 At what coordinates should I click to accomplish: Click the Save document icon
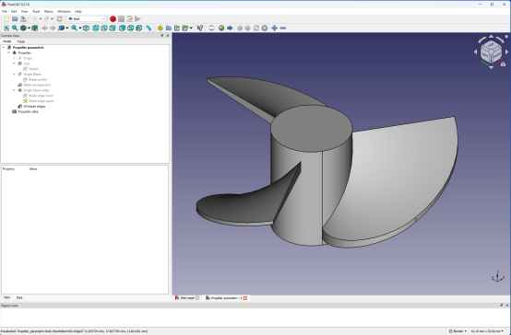point(23,18)
